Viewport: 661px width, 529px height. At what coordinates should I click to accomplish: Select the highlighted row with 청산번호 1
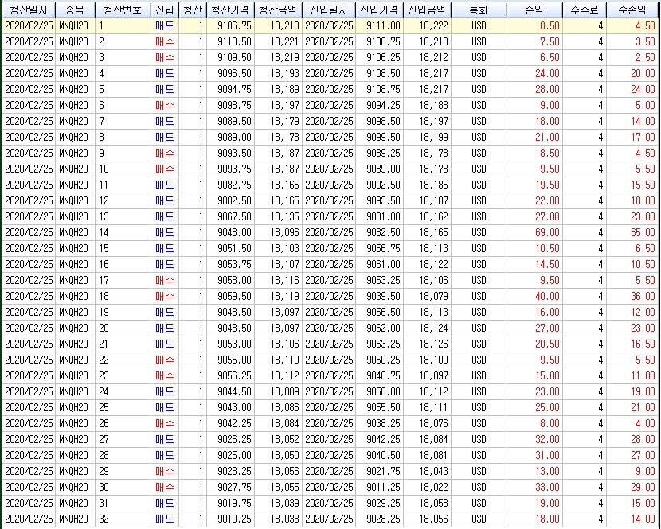[330, 25]
